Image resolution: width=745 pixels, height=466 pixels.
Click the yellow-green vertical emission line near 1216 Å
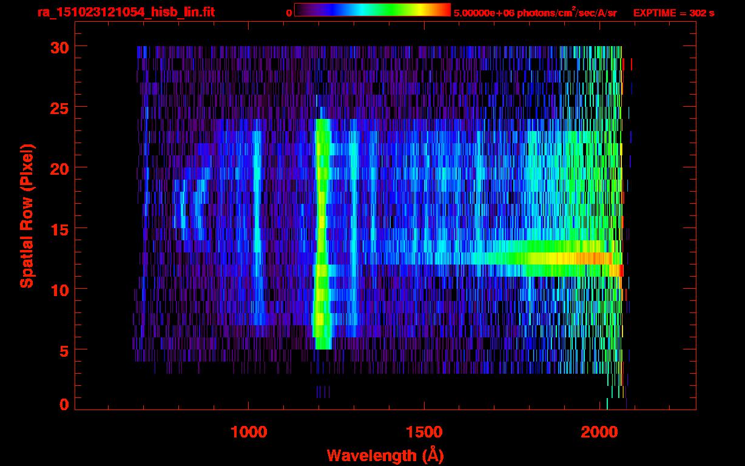point(322,234)
